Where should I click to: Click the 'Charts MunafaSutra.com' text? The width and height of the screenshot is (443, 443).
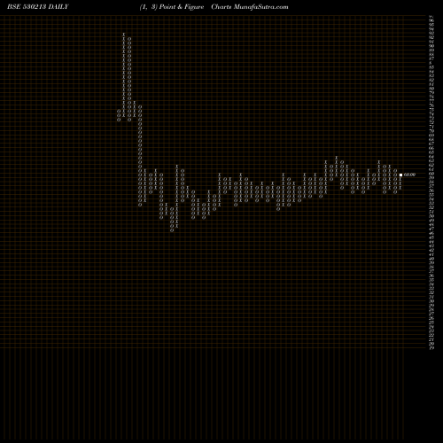point(250,7)
